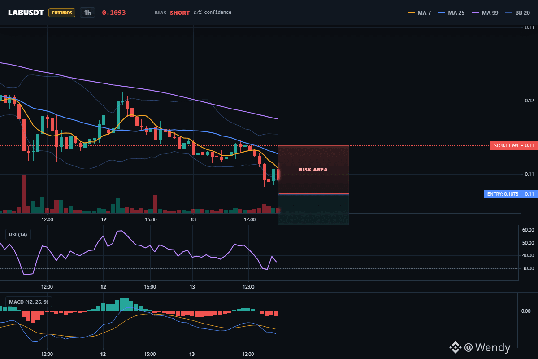Toggle the BB 20 legend item

click(x=517, y=13)
